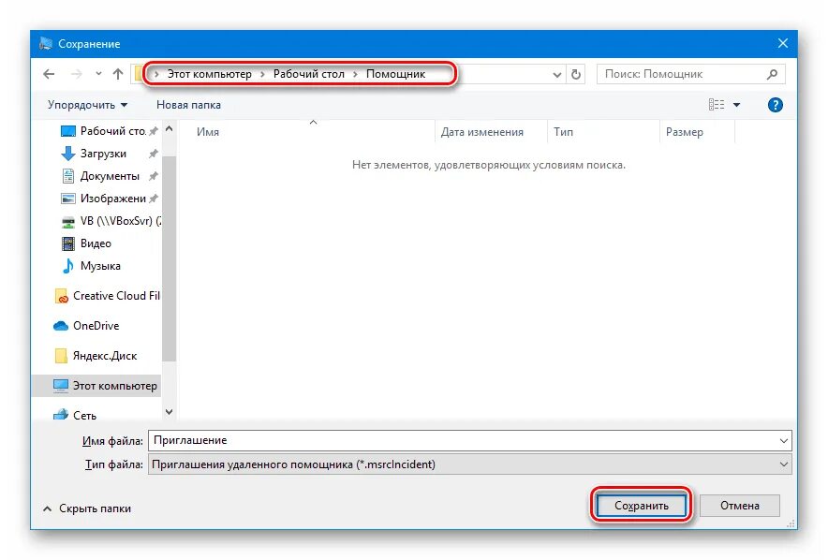Click the pin icon beside 'Загрузки'
The image size is (828, 560).
(x=153, y=154)
